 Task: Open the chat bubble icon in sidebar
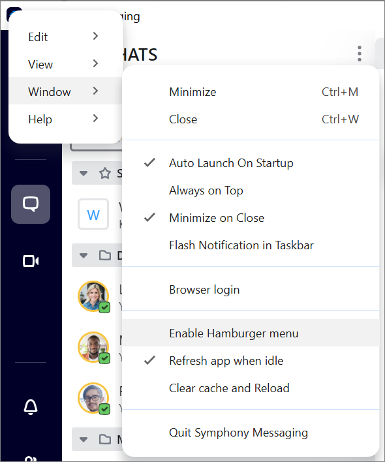click(31, 204)
